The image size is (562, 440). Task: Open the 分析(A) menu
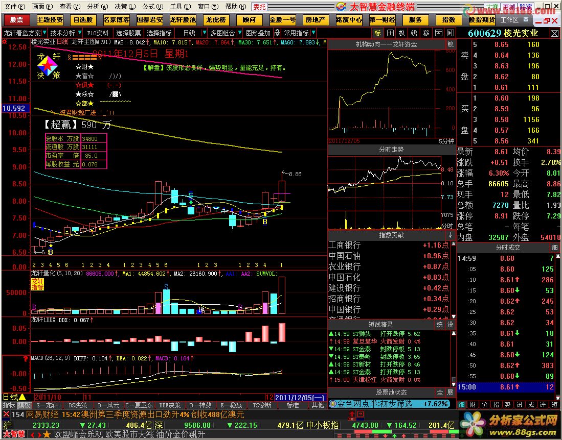click(98, 7)
